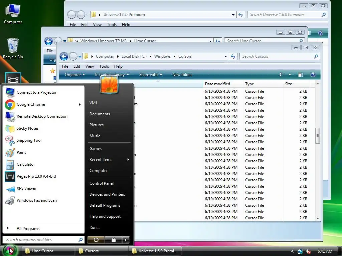Open XPS Viewer

click(44, 188)
